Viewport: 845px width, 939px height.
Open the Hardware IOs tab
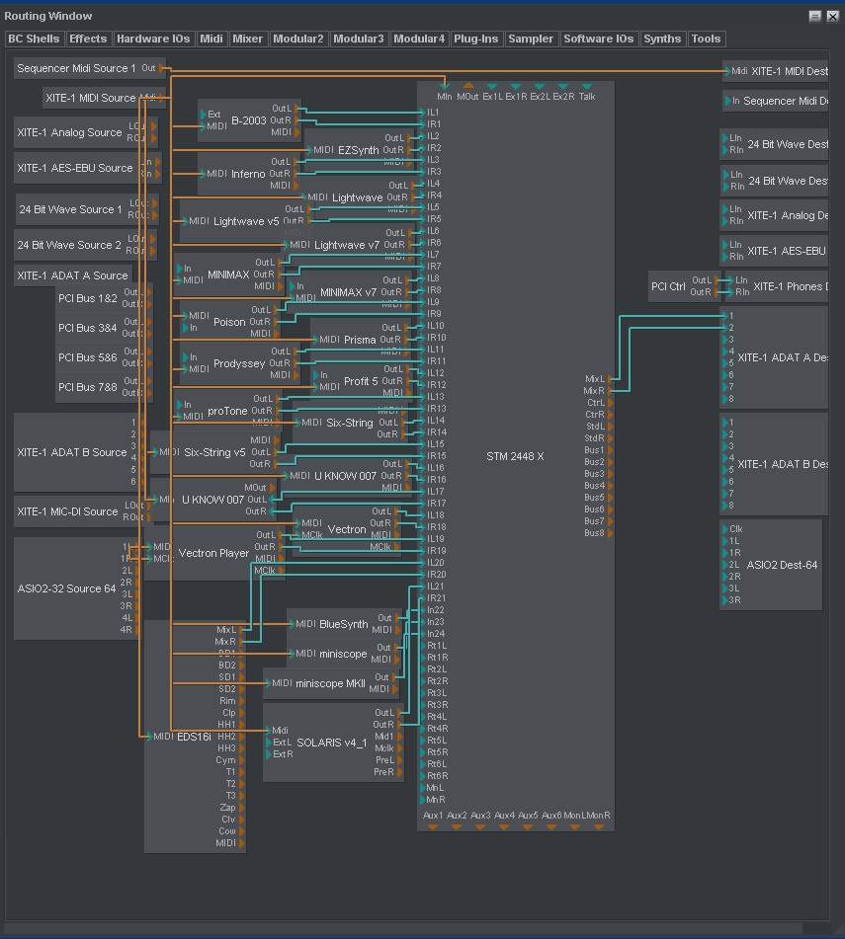[153, 39]
